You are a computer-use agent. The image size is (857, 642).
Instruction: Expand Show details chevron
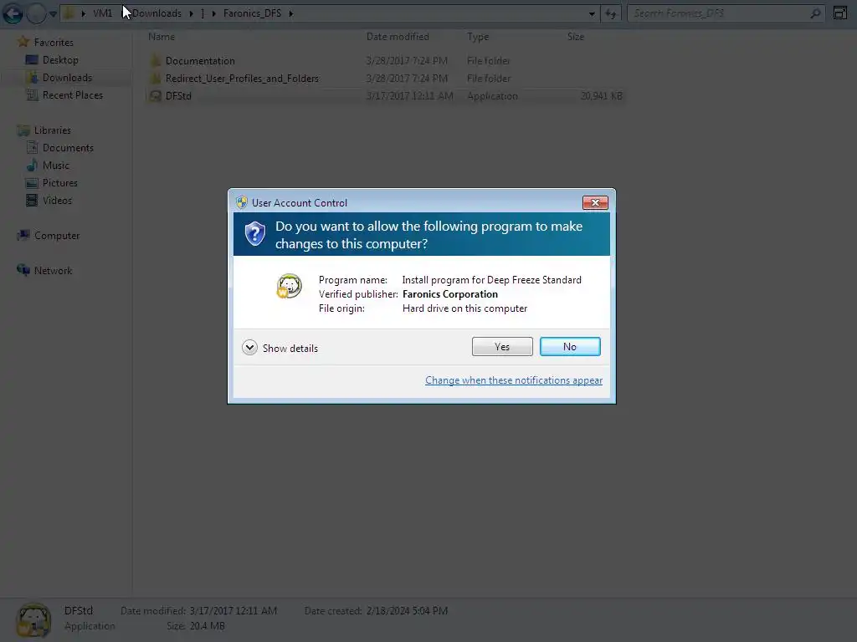tap(249, 348)
